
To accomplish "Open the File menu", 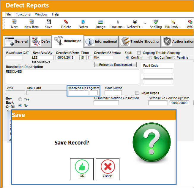I will [8, 14].
